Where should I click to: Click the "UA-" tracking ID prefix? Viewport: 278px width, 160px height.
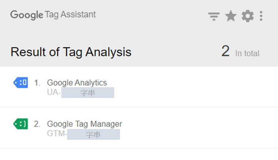(x=54, y=92)
